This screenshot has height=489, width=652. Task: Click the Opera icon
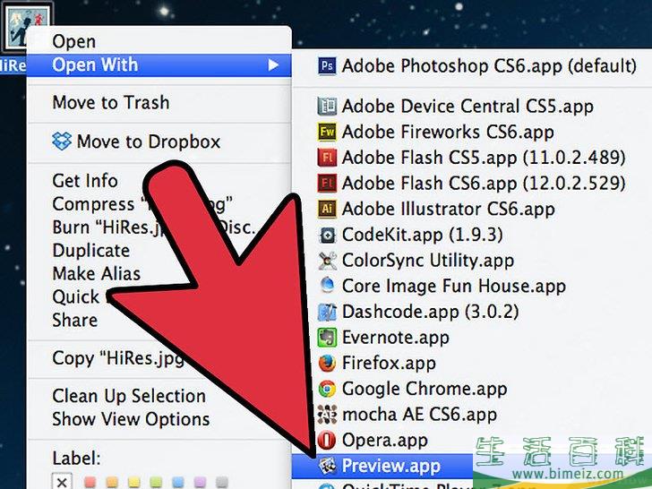(327, 441)
